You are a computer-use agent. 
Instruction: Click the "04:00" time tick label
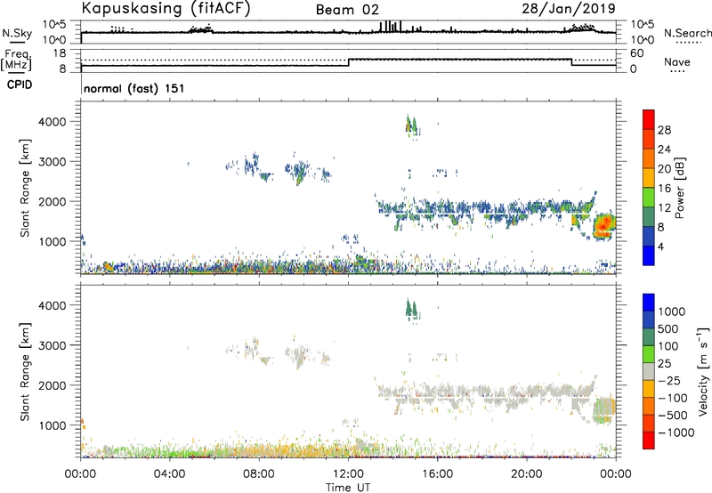click(x=169, y=474)
